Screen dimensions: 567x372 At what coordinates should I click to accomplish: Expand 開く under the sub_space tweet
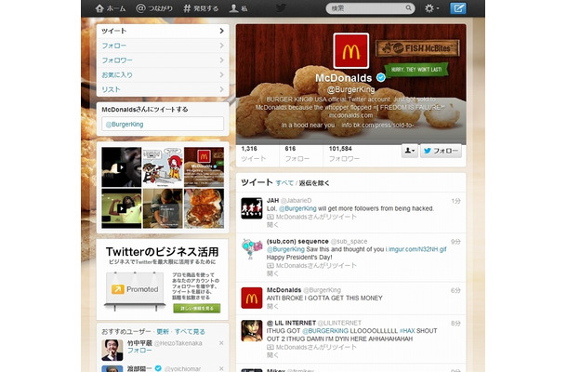272,273
